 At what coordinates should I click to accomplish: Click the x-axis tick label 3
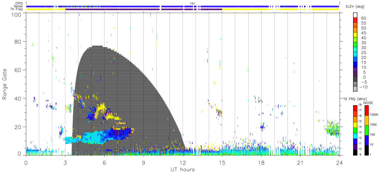tap(65, 162)
